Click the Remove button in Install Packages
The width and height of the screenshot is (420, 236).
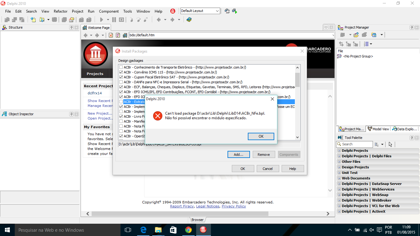coord(263,155)
